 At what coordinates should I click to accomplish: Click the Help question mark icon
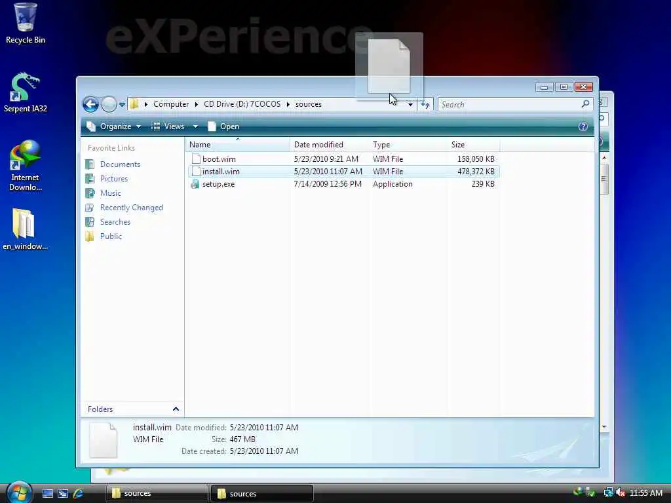pos(583,126)
